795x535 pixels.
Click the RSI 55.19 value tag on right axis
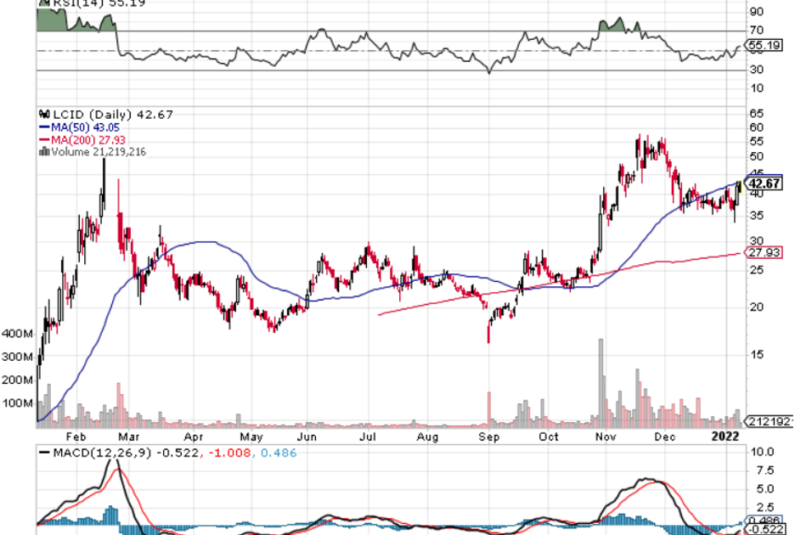click(x=764, y=45)
